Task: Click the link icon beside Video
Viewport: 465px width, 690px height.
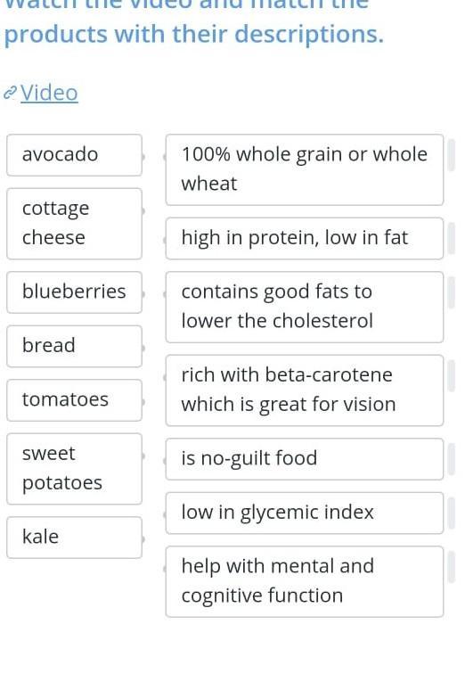Action: [x=10, y=93]
